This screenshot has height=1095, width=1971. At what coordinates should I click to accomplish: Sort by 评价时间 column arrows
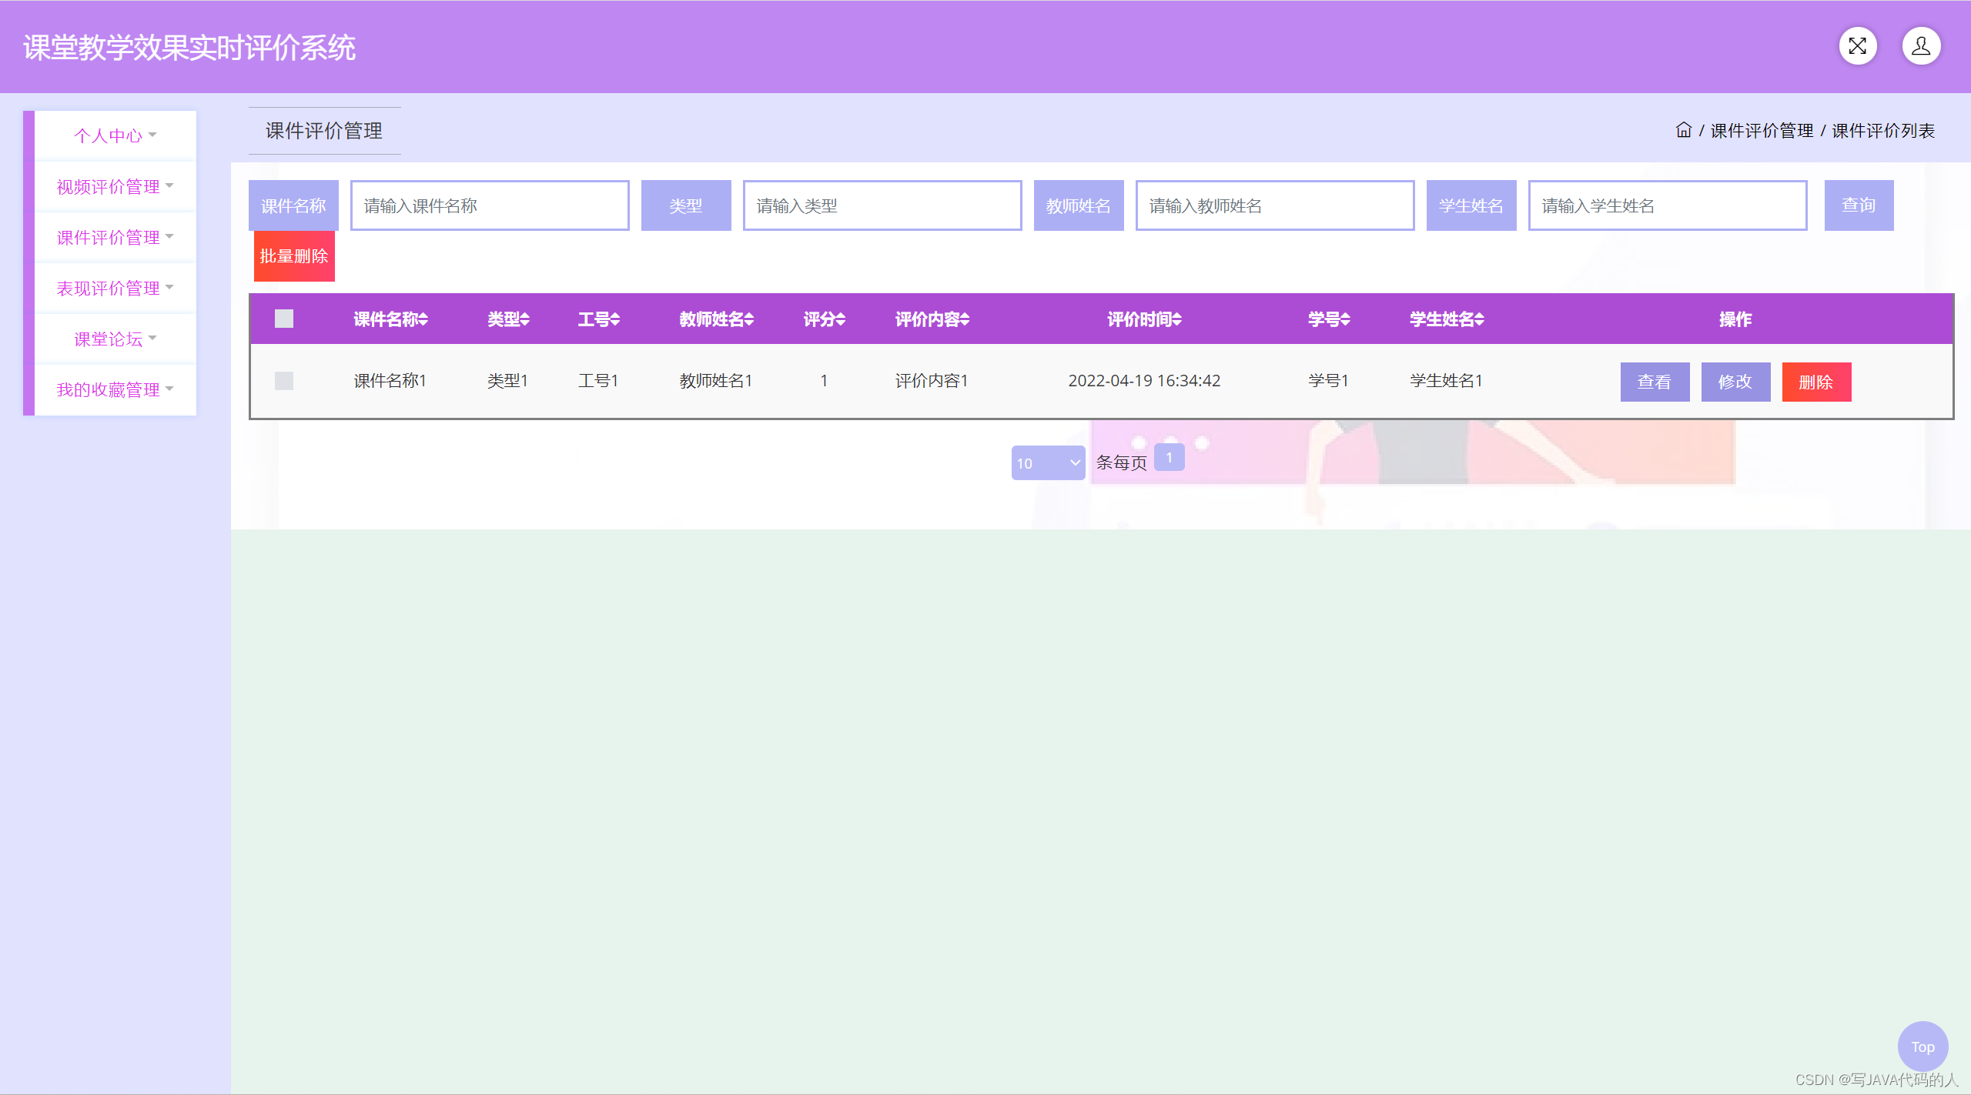[x=1177, y=319]
